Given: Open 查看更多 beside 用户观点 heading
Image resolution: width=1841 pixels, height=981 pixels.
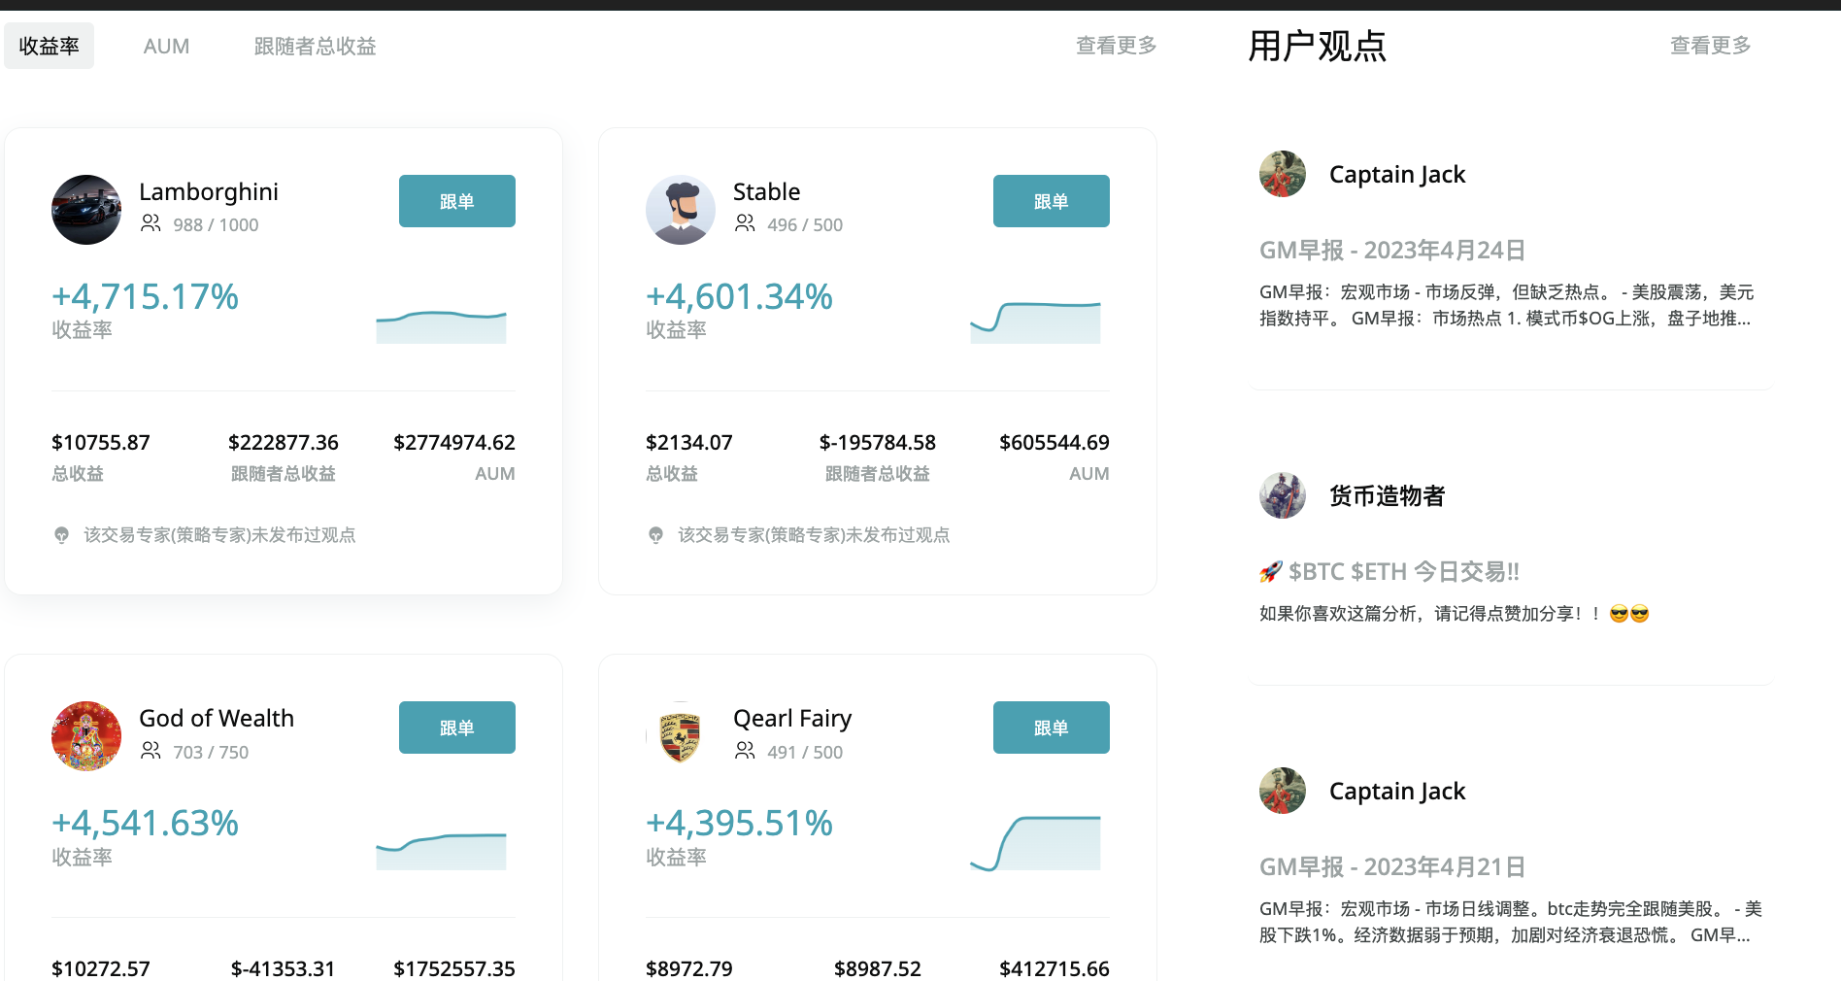Looking at the screenshot, I should 1709,46.
